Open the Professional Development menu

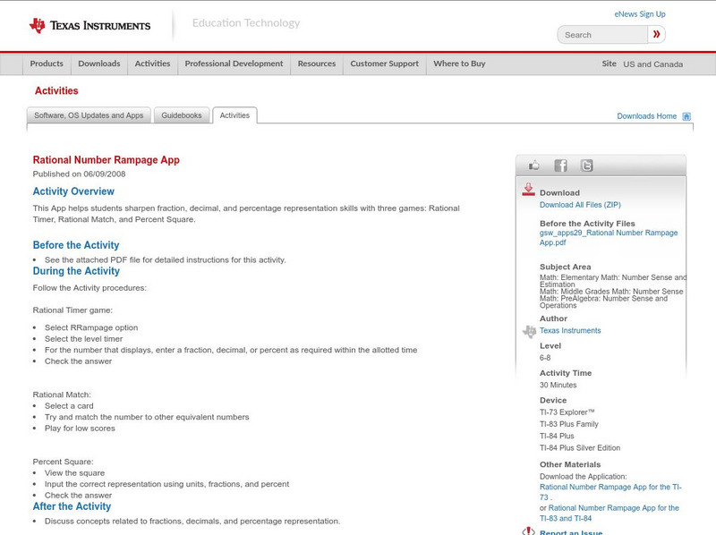click(234, 64)
